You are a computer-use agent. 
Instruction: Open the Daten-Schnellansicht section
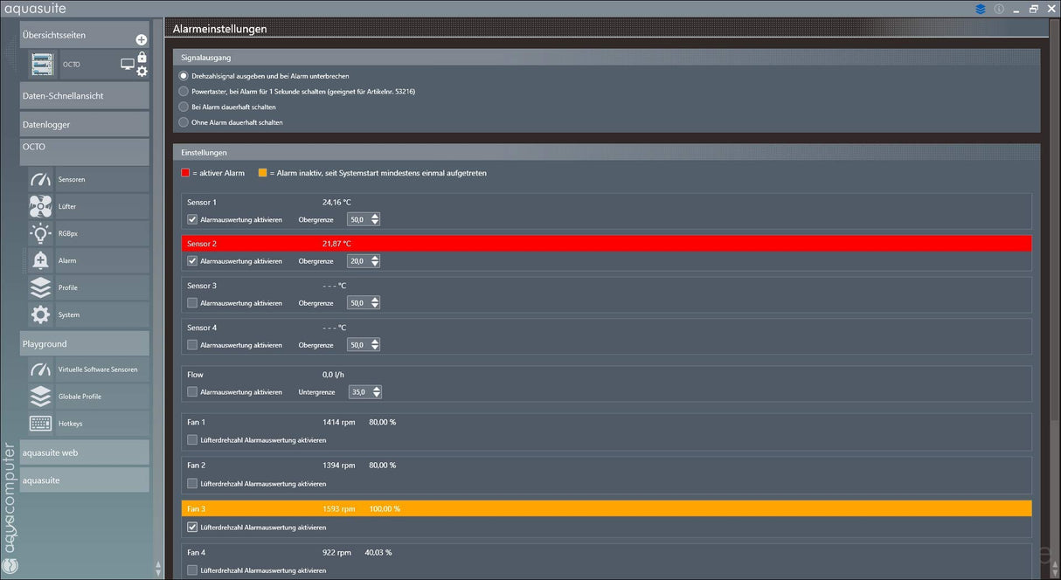(85, 95)
